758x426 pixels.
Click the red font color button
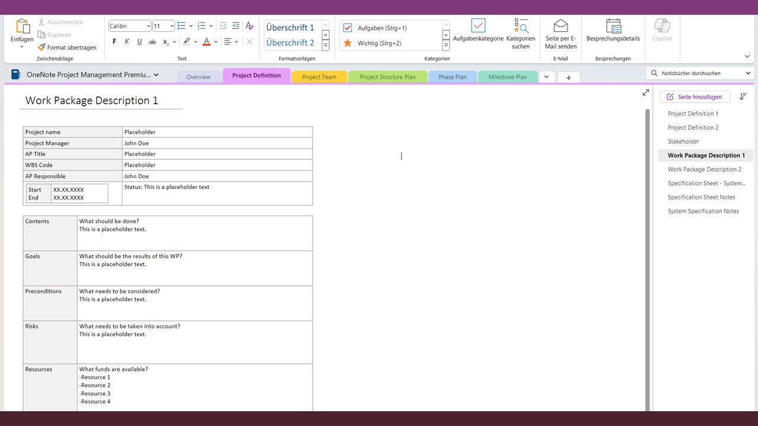[x=206, y=41]
